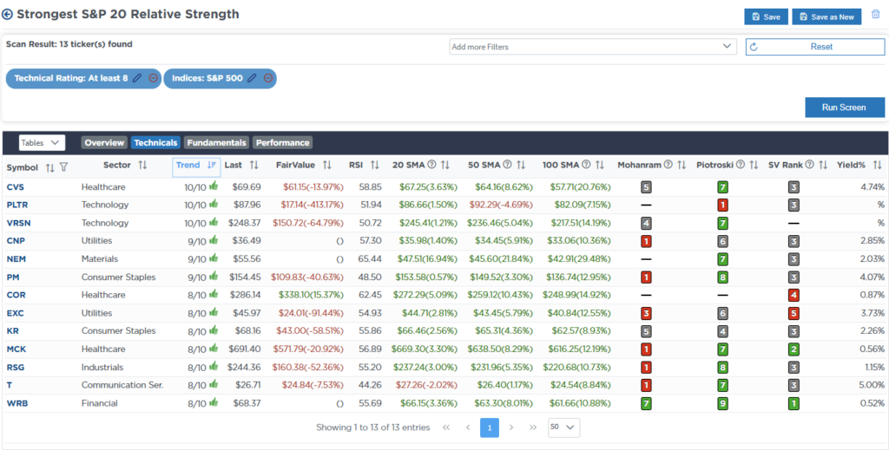The height and width of the screenshot is (450, 889).
Task: Show help for Mohanram score
Action: click(x=668, y=166)
